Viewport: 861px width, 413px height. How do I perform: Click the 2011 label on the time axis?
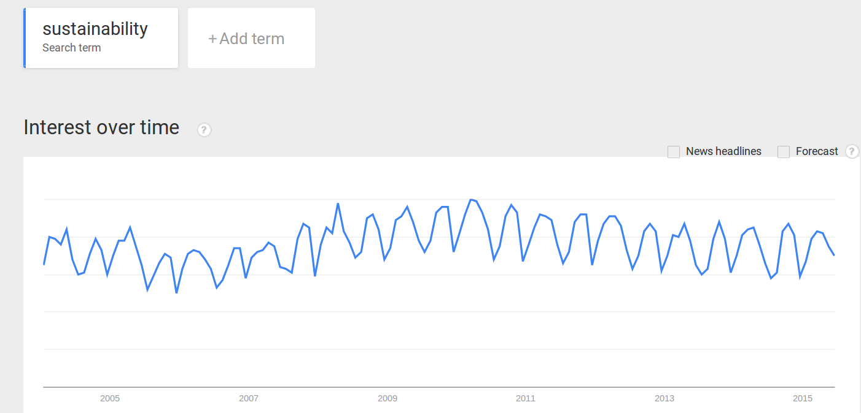coord(526,398)
